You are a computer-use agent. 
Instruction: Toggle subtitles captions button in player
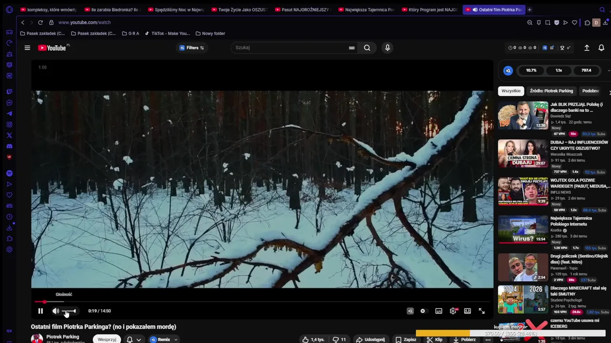point(439,311)
